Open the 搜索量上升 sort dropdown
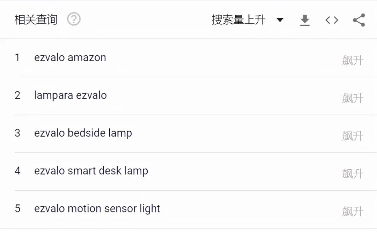Screen dimensions: 377x232 (x=238, y=20)
